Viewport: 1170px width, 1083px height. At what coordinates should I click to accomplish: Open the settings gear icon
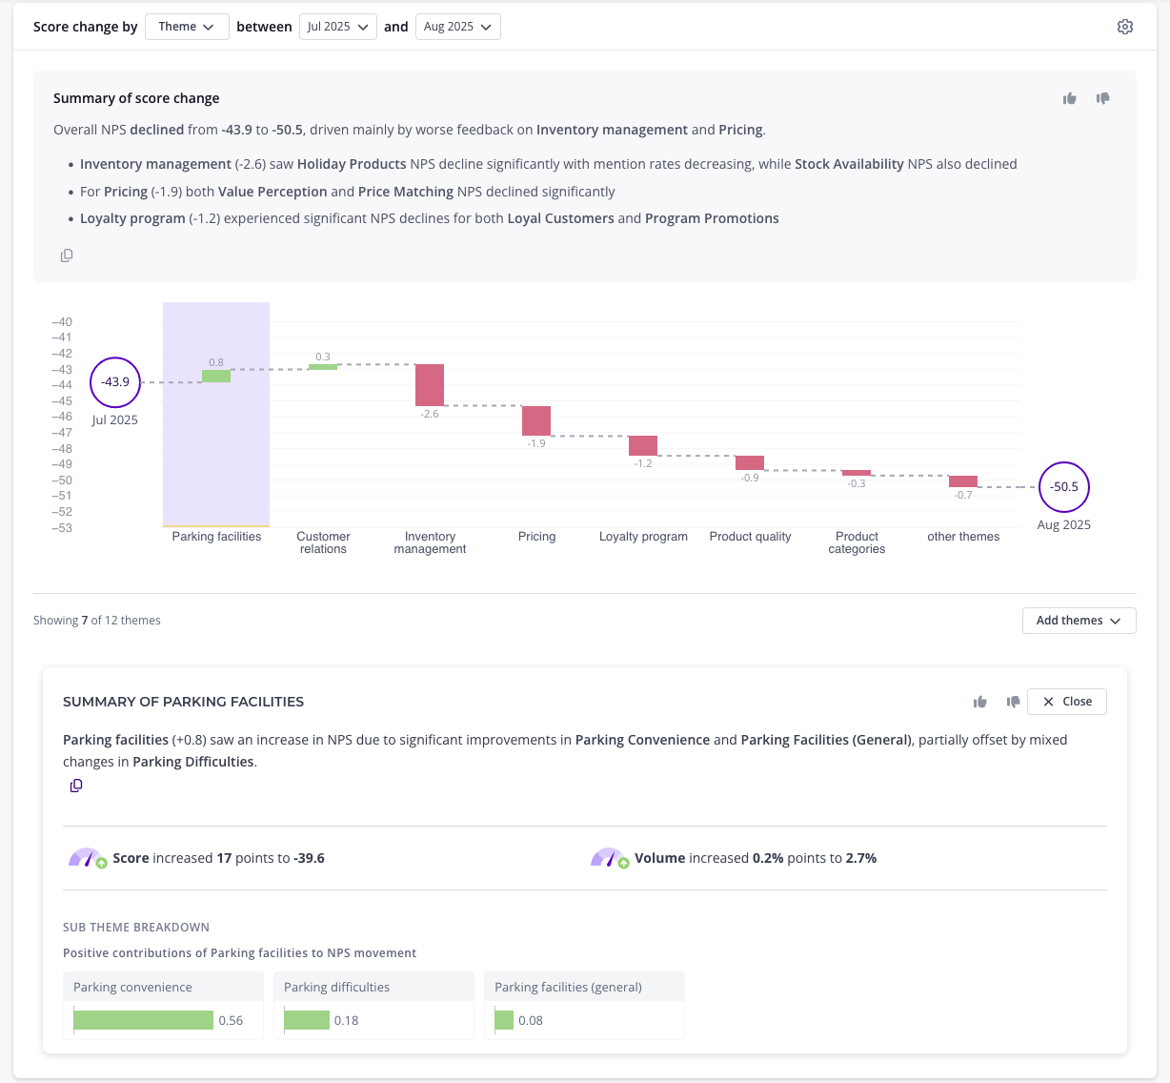click(x=1125, y=27)
